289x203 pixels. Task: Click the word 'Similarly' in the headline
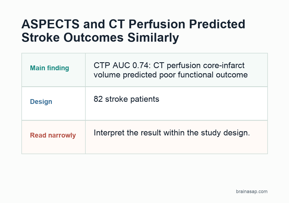point(153,38)
